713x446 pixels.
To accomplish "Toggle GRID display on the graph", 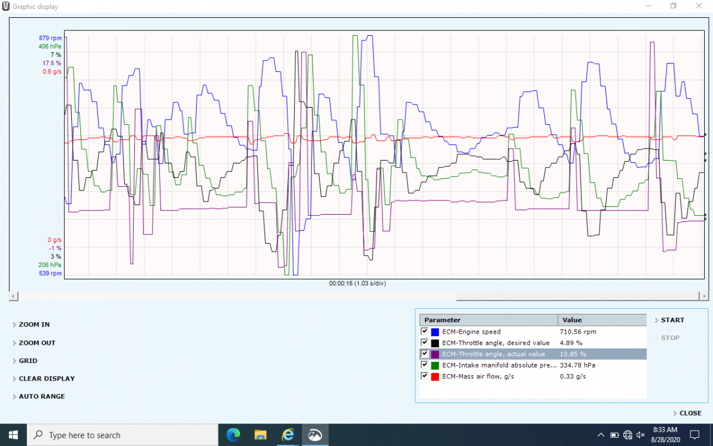I will (29, 360).
